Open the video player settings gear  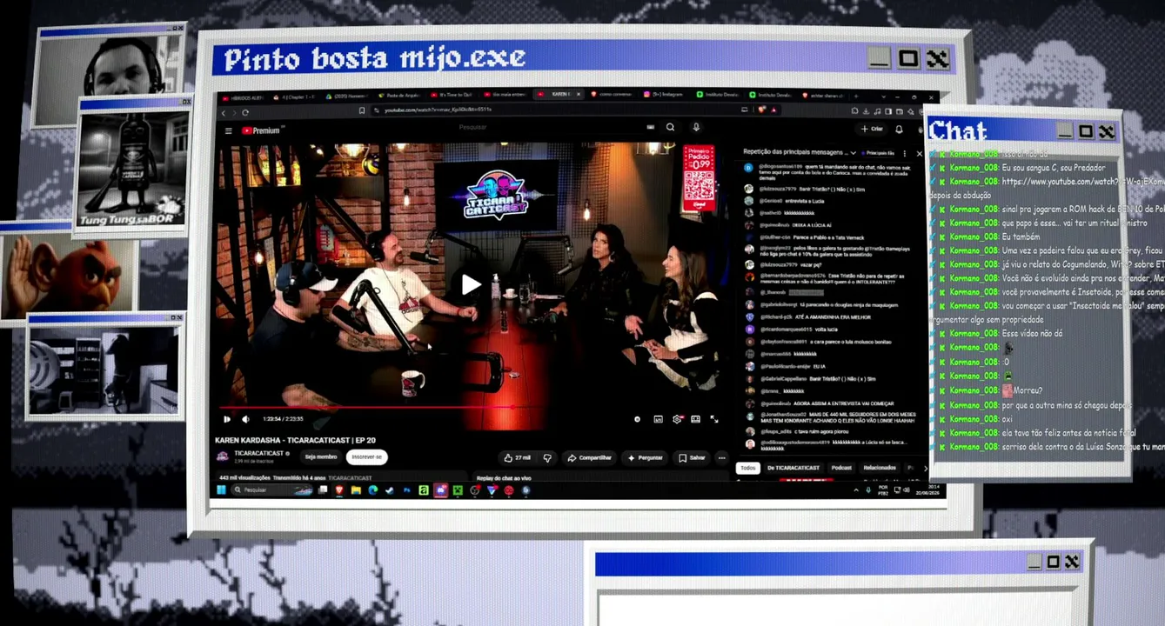pos(677,419)
